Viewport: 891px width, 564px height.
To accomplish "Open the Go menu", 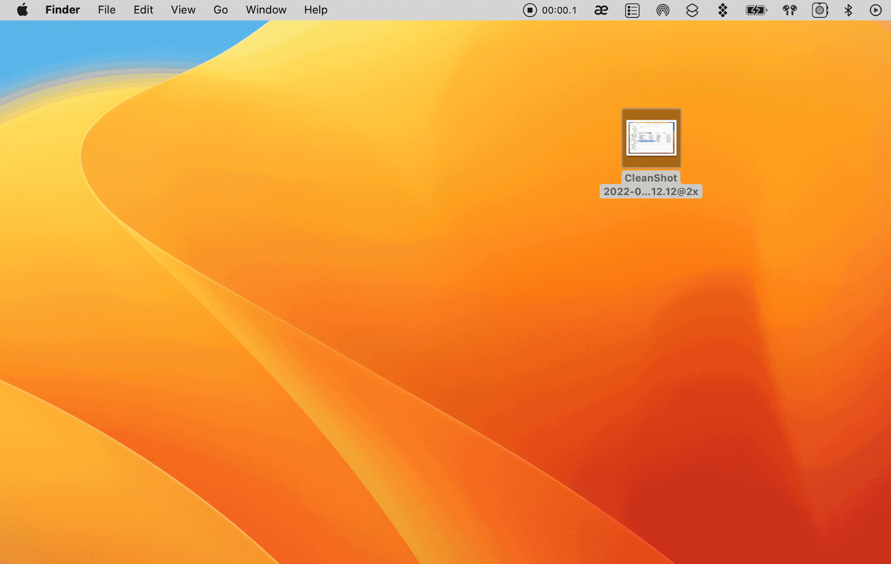I will point(221,10).
